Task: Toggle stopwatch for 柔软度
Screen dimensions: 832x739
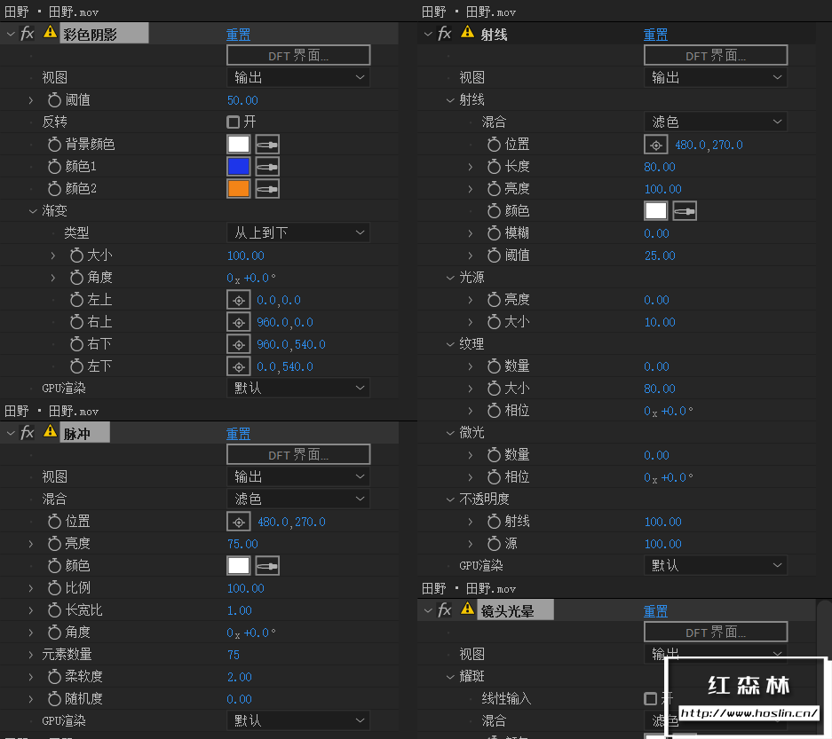Action: [x=54, y=676]
